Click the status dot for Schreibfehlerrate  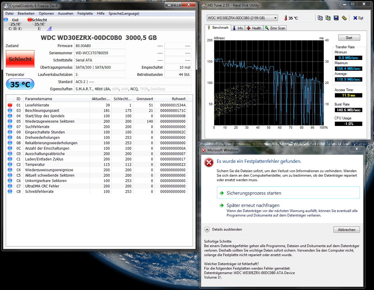[x=10, y=192]
